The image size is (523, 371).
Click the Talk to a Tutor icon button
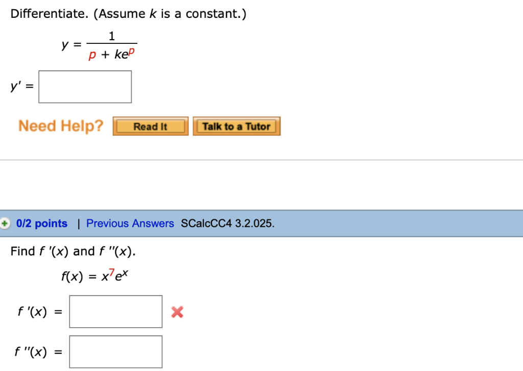pos(236,126)
